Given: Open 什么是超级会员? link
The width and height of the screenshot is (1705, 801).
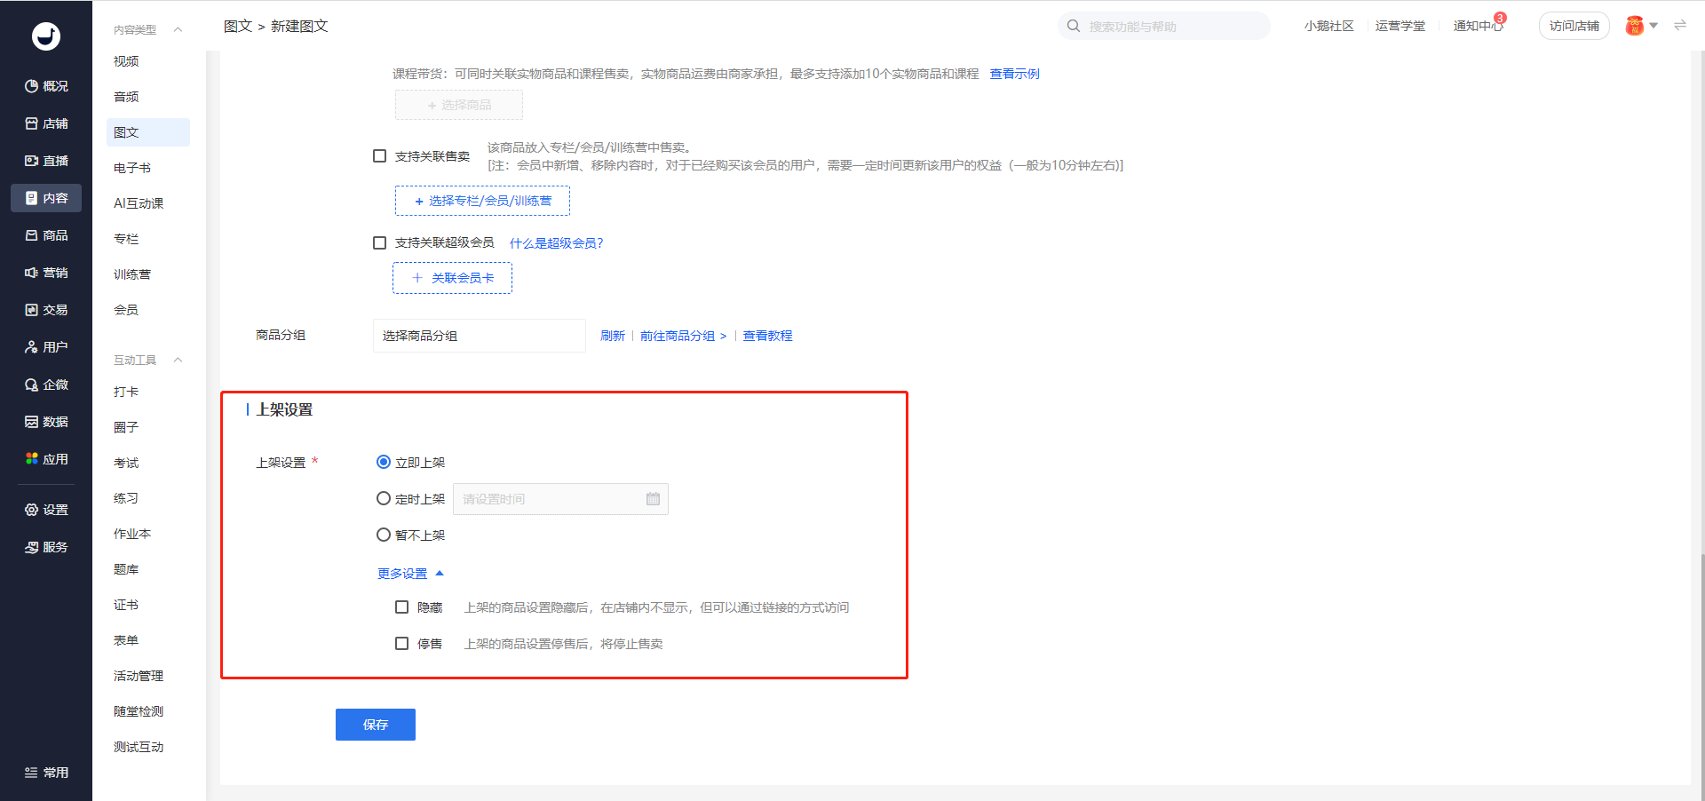Looking at the screenshot, I should pyautogui.click(x=557, y=242).
